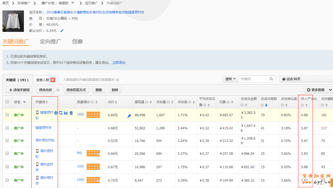
Task: Click sort arrow on 质量得分 column
Action: click(96, 102)
